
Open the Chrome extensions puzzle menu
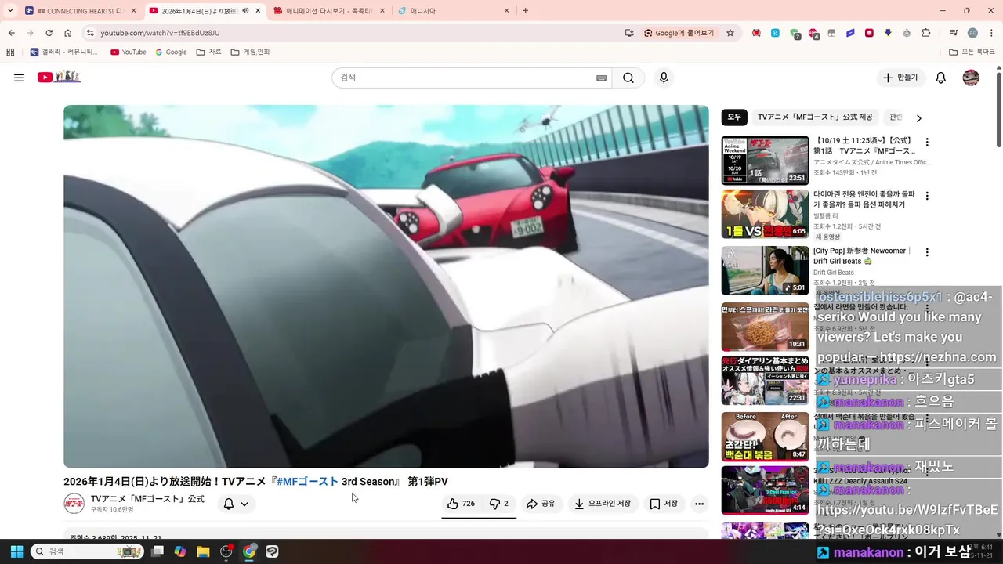pyautogui.click(x=926, y=33)
